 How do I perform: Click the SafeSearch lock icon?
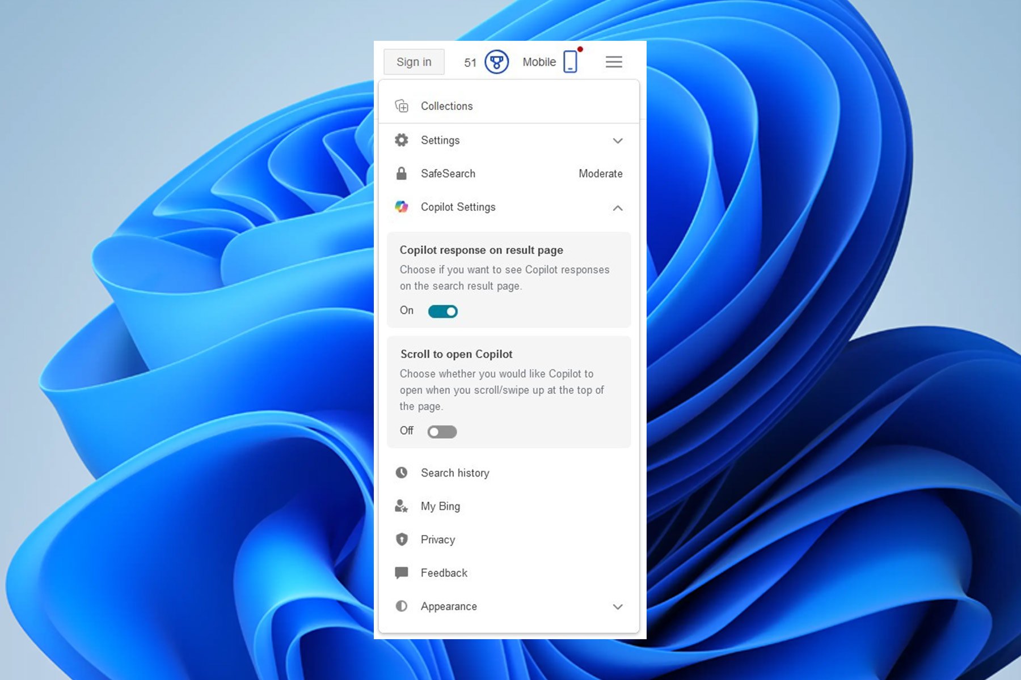(x=401, y=173)
